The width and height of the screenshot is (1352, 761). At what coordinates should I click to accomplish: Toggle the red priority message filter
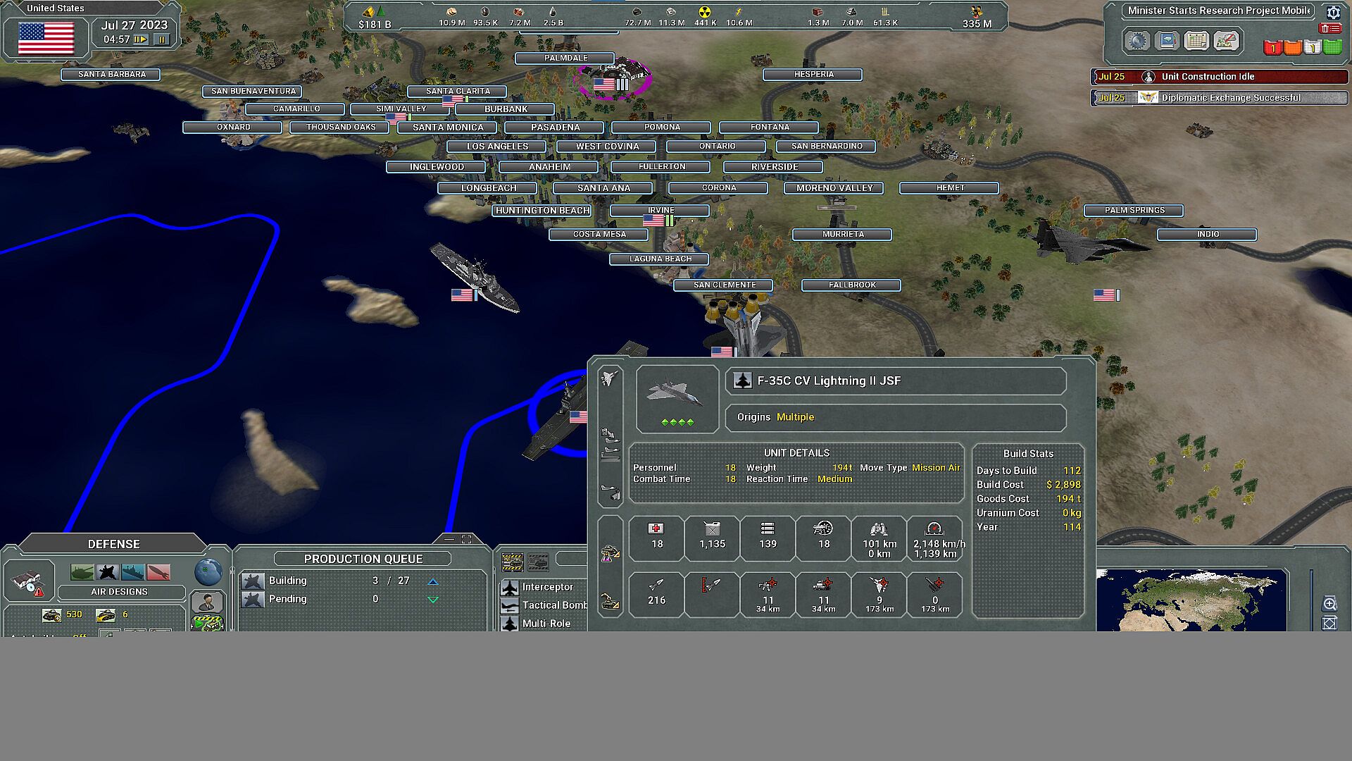[x=1272, y=48]
